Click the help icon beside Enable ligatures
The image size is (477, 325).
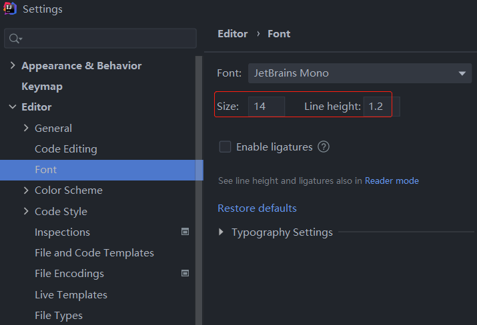coord(324,147)
